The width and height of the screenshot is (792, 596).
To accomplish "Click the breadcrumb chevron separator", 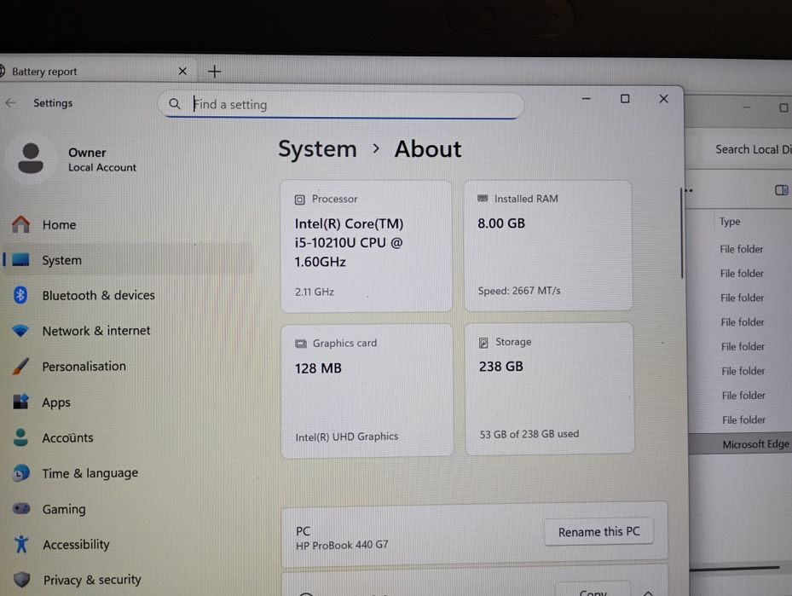I will [x=376, y=148].
